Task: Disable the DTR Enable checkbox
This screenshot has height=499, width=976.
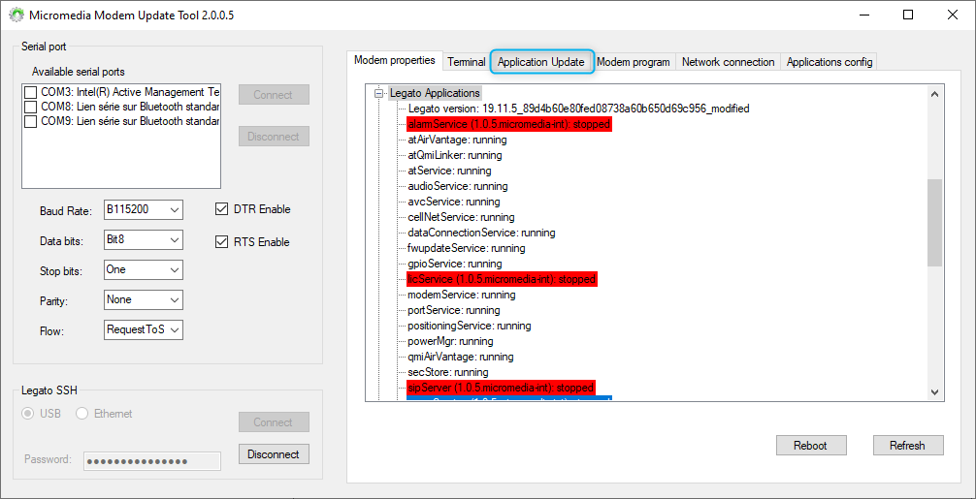Action: click(221, 209)
